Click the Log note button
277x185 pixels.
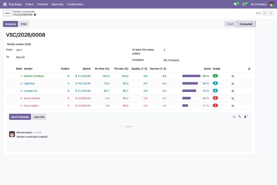(x=39, y=117)
